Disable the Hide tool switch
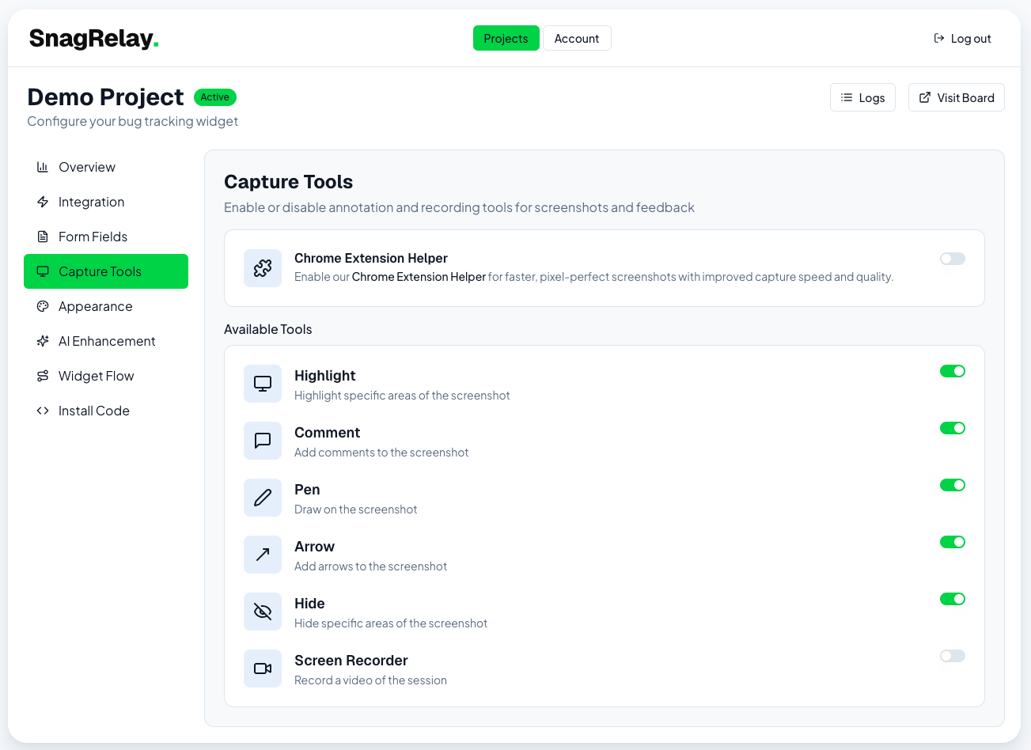The width and height of the screenshot is (1031, 750). (x=953, y=599)
